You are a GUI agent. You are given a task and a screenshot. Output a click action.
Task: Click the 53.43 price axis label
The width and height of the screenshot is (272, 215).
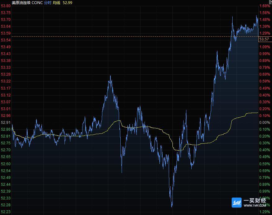[6, 54]
